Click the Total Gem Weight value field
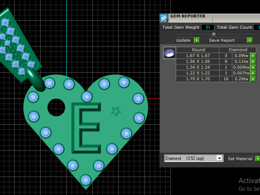The width and height of the screenshot is (260, 195). [207, 28]
